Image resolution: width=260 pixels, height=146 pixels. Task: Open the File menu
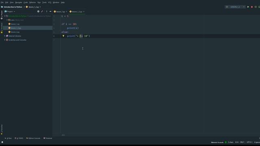tap(2, 2)
